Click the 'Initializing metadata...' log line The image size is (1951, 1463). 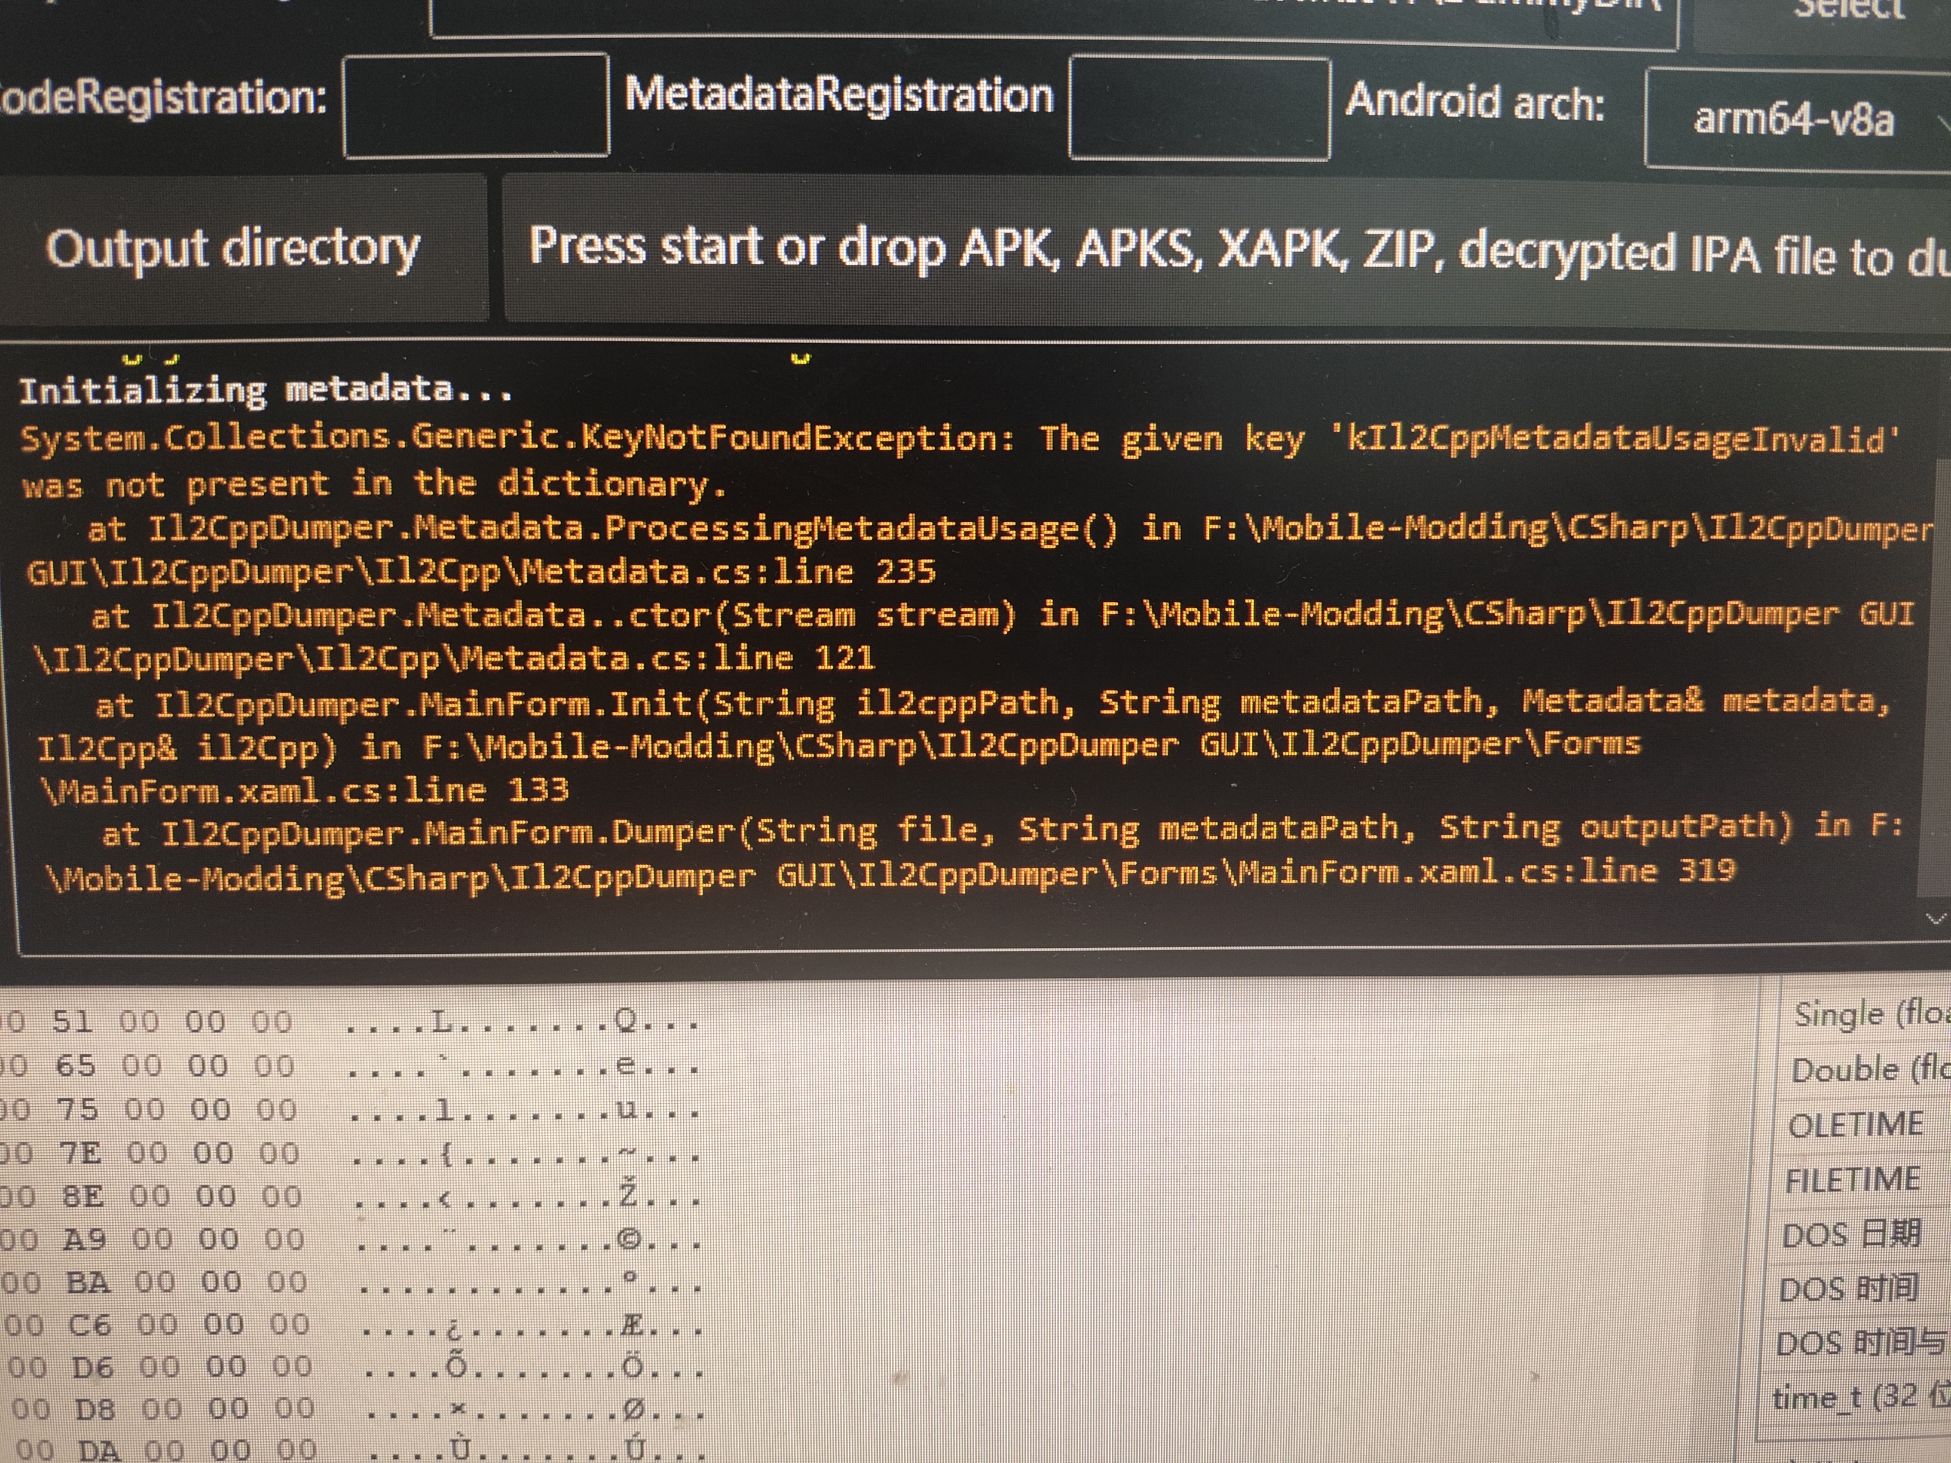[265, 390]
